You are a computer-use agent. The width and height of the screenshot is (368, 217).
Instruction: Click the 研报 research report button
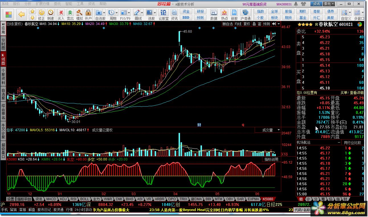[200, 11]
